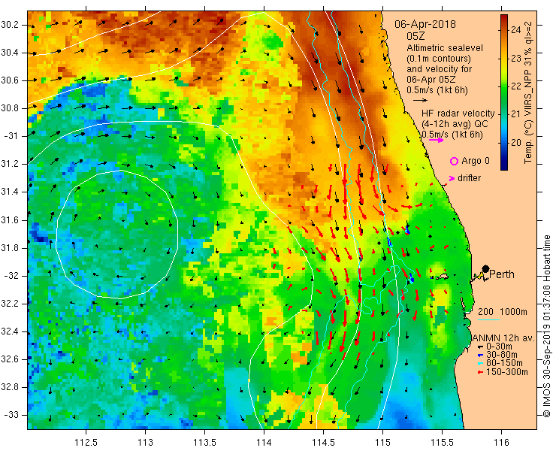
Task: Click the '30-80m' depth label
Action: click(501, 355)
